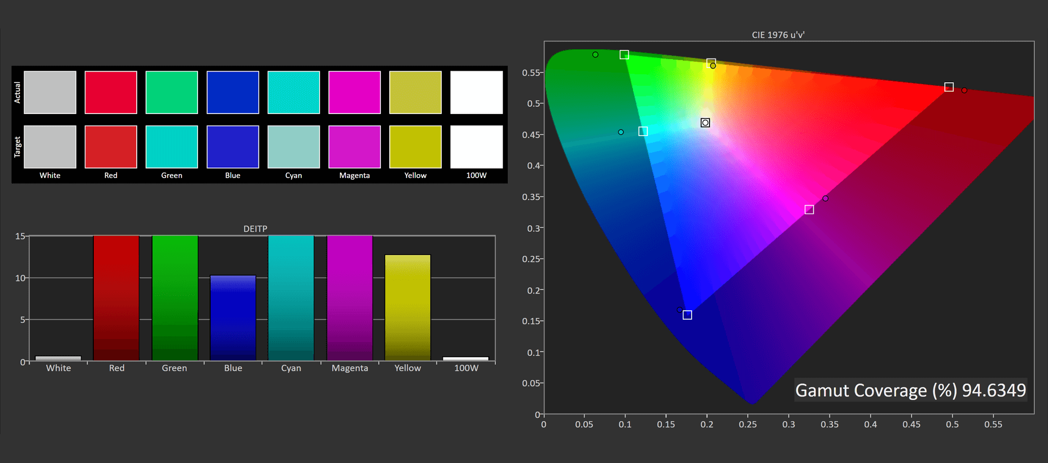Image resolution: width=1048 pixels, height=463 pixels.
Task: Select the measured magenta circle marker
Action: pyautogui.click(x=825, y=199)
